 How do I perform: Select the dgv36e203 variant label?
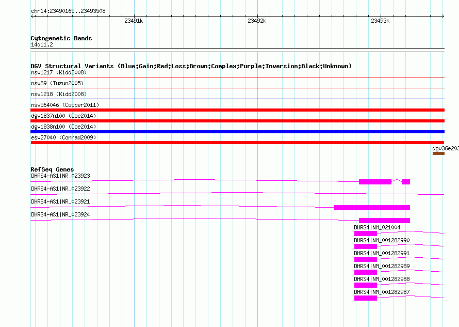tap(446, 148)
